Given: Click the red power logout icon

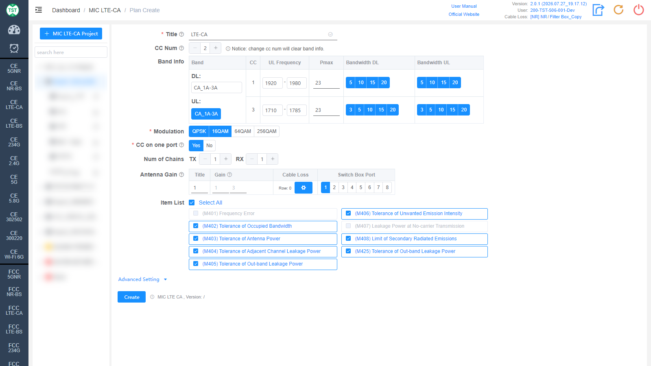Looking at the screenshot, I should (x=639, y=10).
